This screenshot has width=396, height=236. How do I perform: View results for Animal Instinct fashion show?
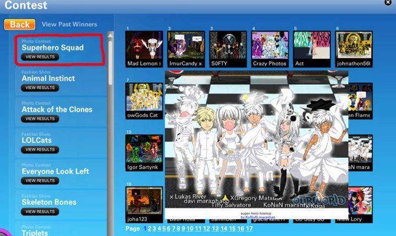(x=40, y=87)
